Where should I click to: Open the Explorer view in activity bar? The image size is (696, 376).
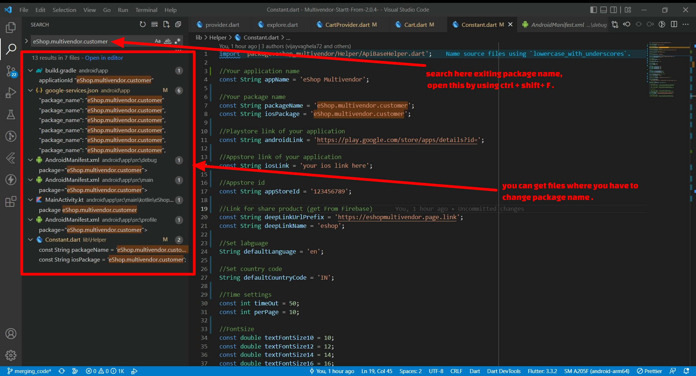[11, 28]
